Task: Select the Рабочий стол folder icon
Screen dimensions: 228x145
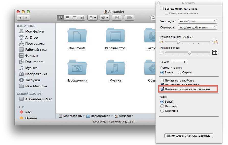Action: click(115, 36)
